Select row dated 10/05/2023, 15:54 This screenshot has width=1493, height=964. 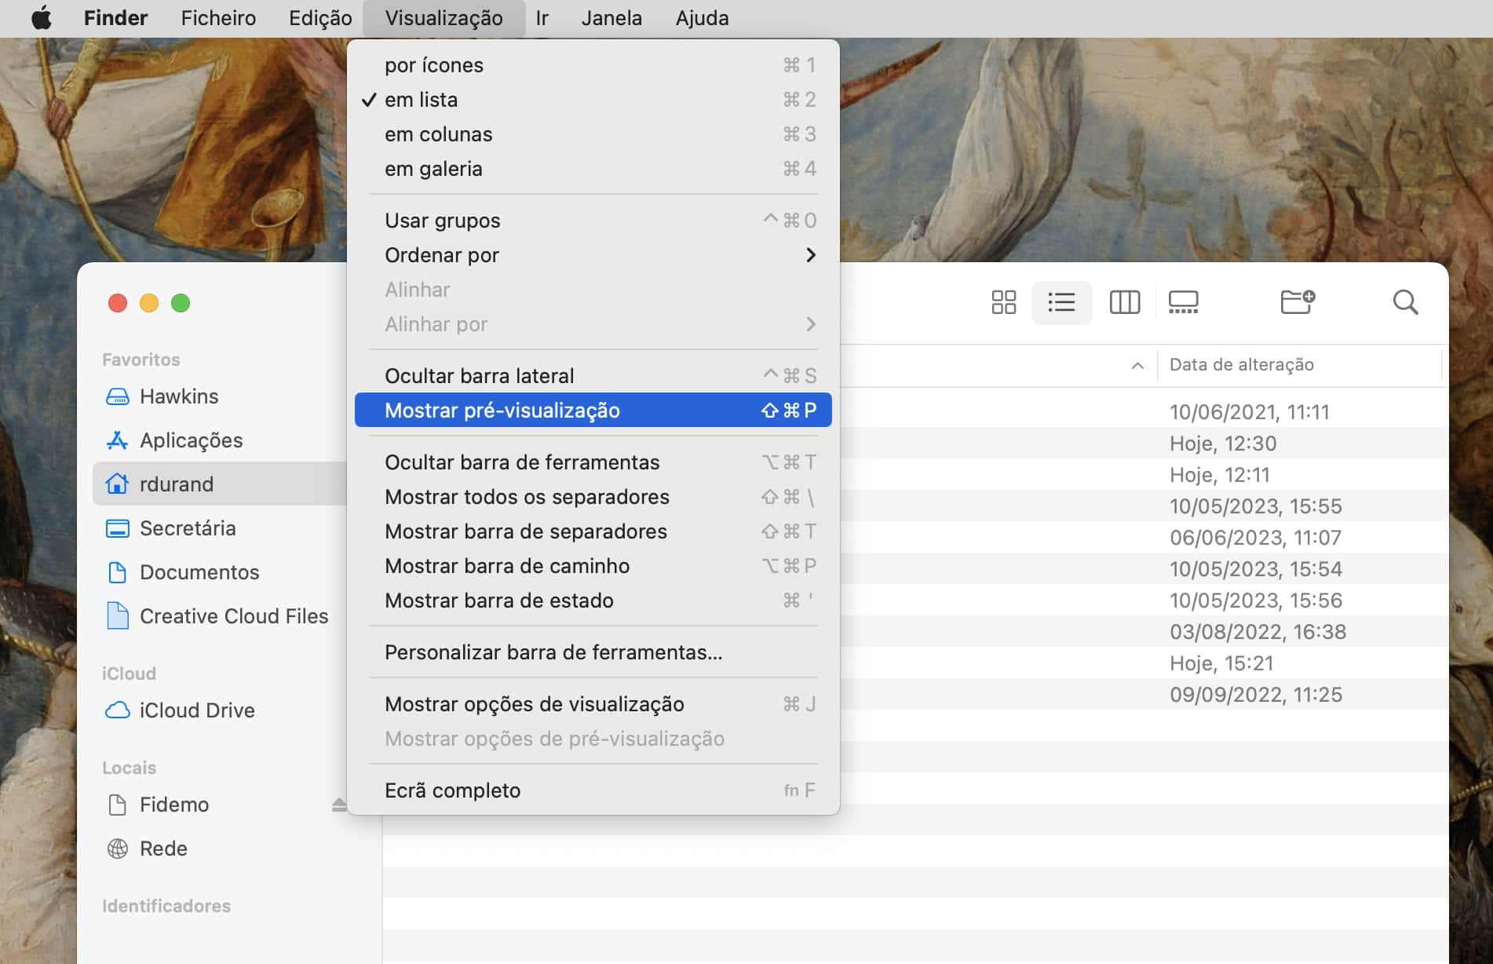[x=1144, y=569]
